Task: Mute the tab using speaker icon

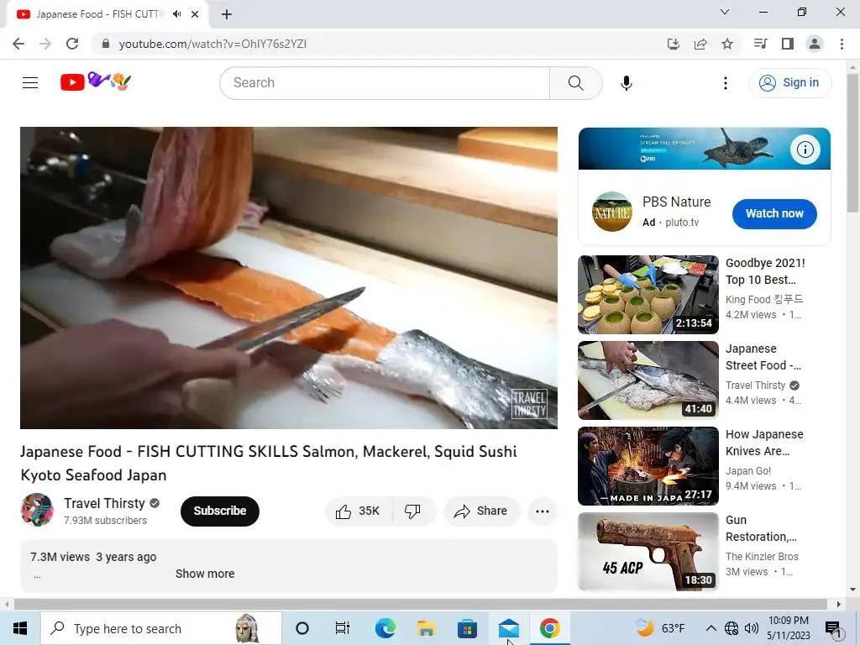Action: click(176, 14)
